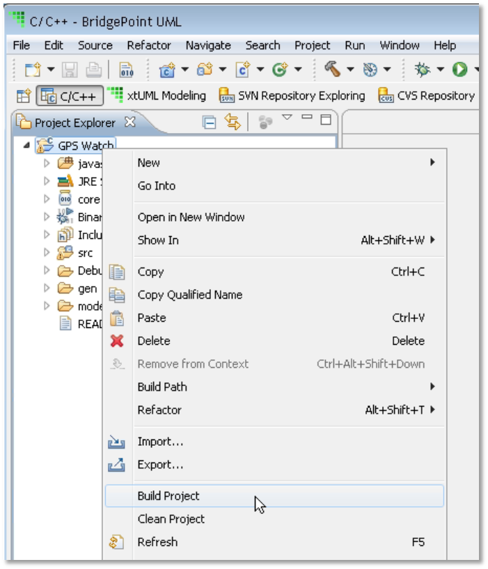Click the binary 010 toolbar icon
The width and height of the screenshot is (488, 569).
(126, 70)
